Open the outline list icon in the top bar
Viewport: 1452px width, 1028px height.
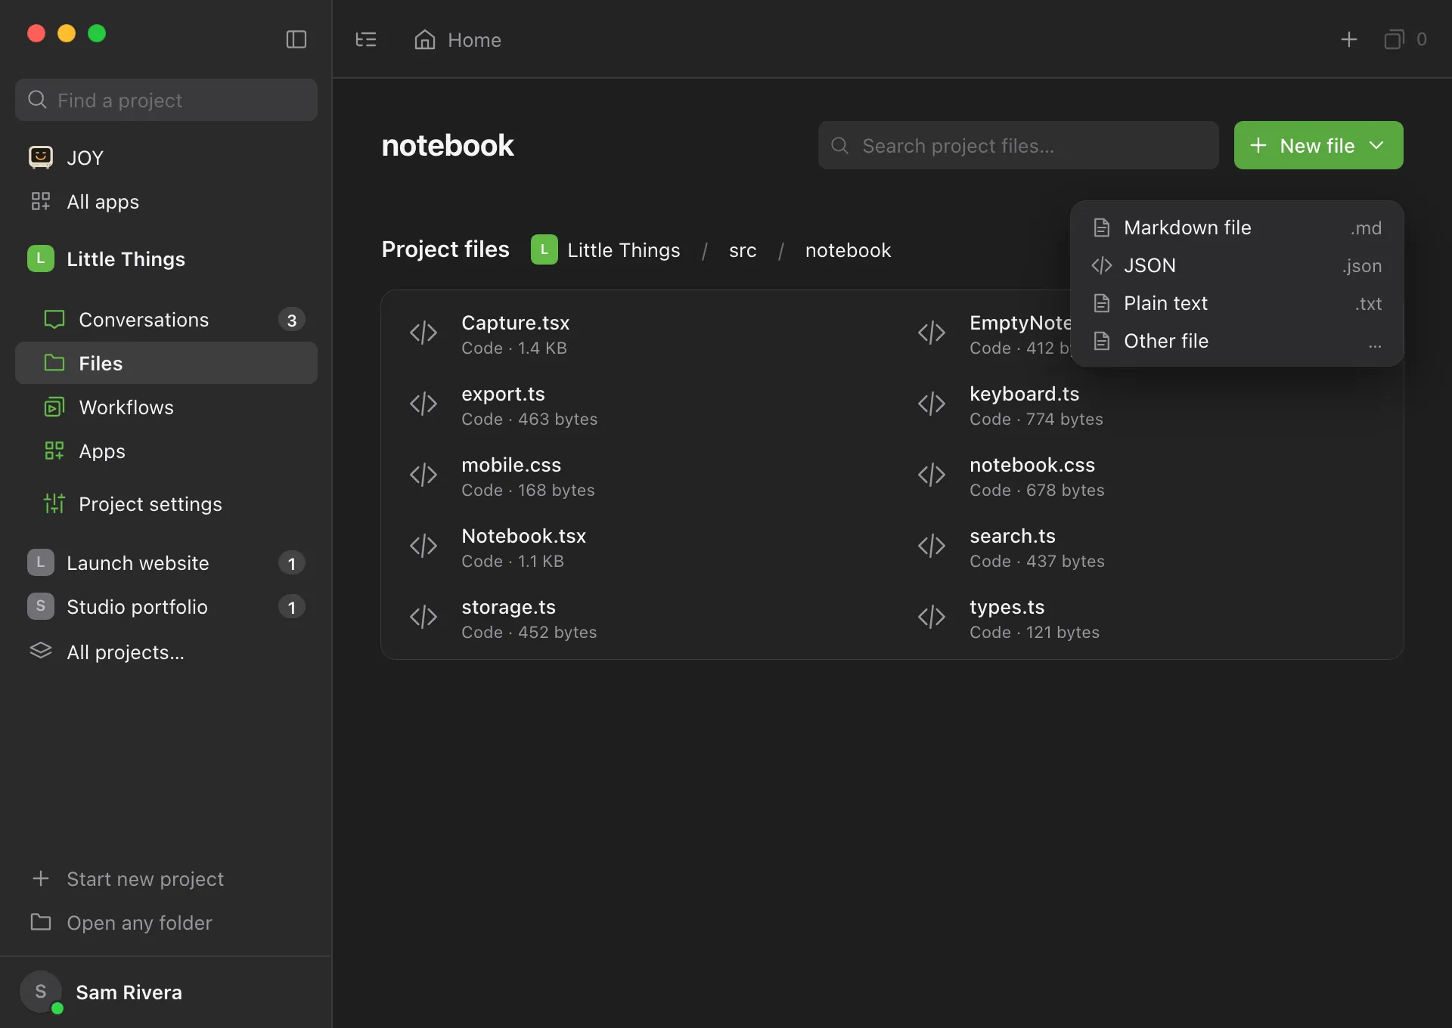[x=366, y=39]
